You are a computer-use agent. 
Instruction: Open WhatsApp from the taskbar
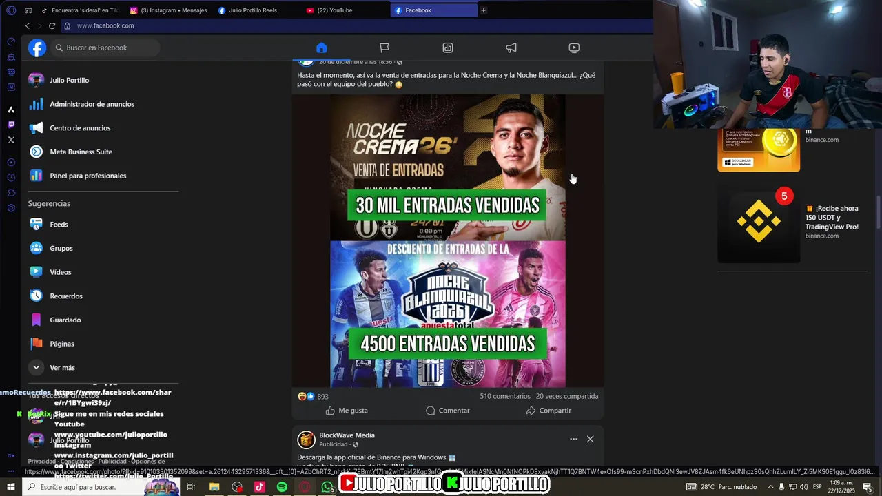pos(327,487)
